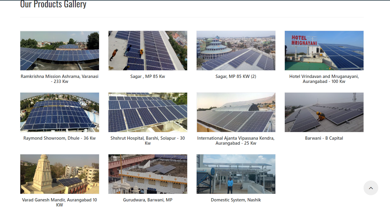Click the caption 'Sagar , MP 85 Kw'
This screenshot has height=207, width=390.
[148, 76]
